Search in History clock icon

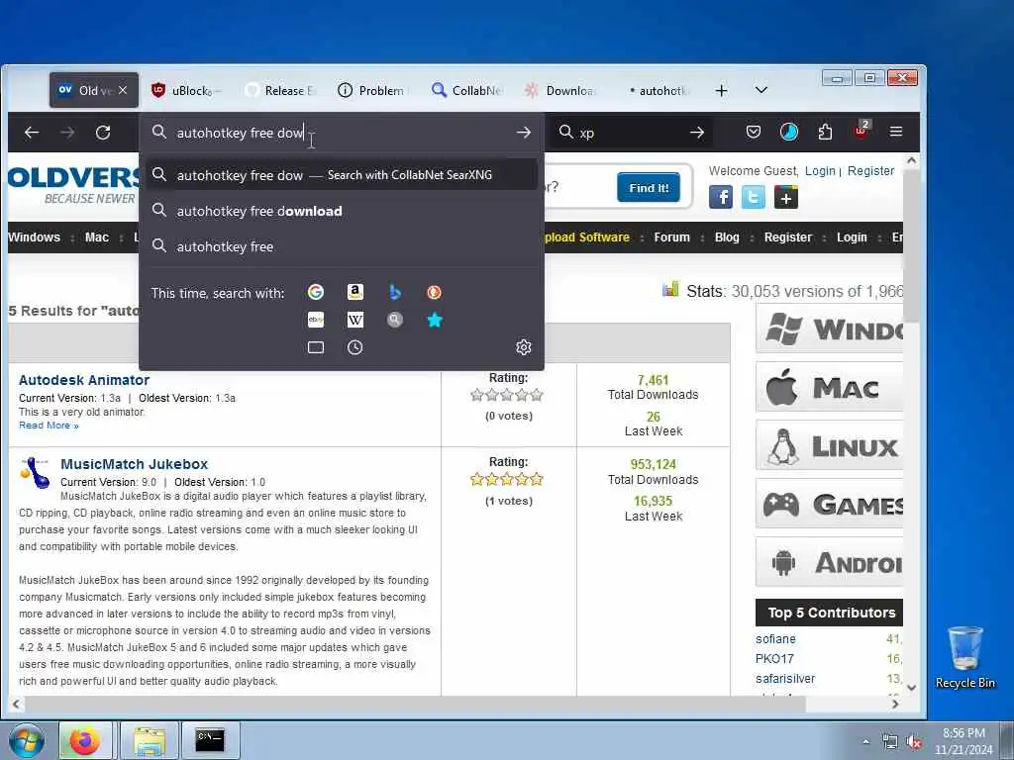(x=355, y=347)
